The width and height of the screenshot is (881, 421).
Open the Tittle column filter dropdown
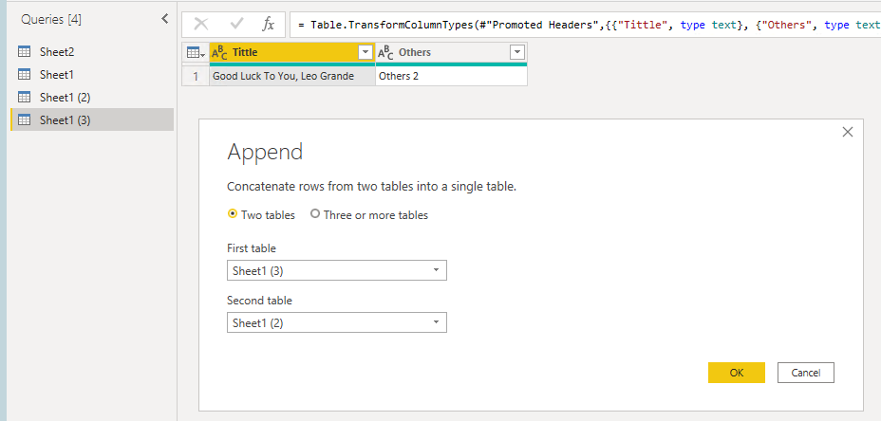[x=366, y=53]
